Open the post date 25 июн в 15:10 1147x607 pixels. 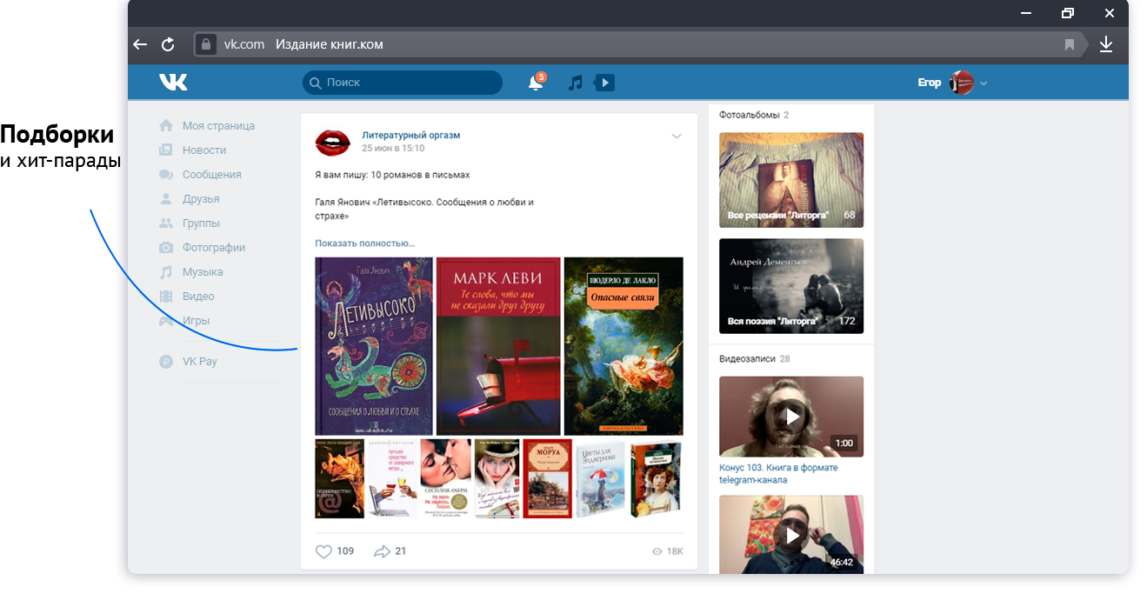(x=393, y=149)
